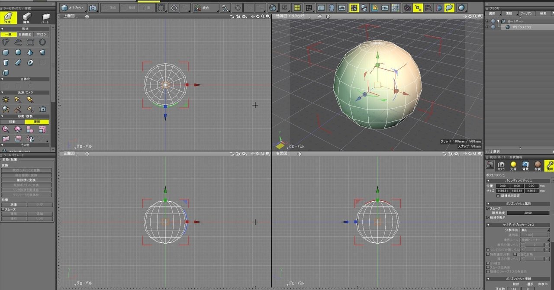
Task: Toggle visibility of ポリゴンメッシュ in browser
Action: 487,26
